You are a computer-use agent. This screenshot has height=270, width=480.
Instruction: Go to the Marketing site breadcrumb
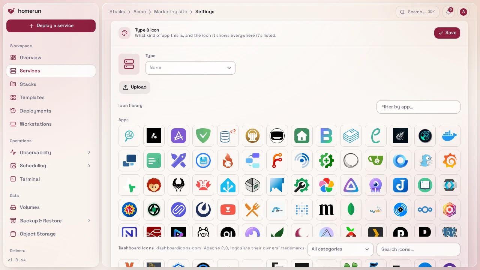tap(171, 12)
